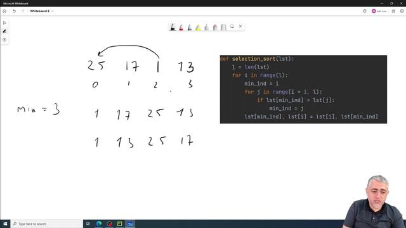Click the selection sort code image
The width and height of the screenshot is (406, 228).
pos(303,89)
